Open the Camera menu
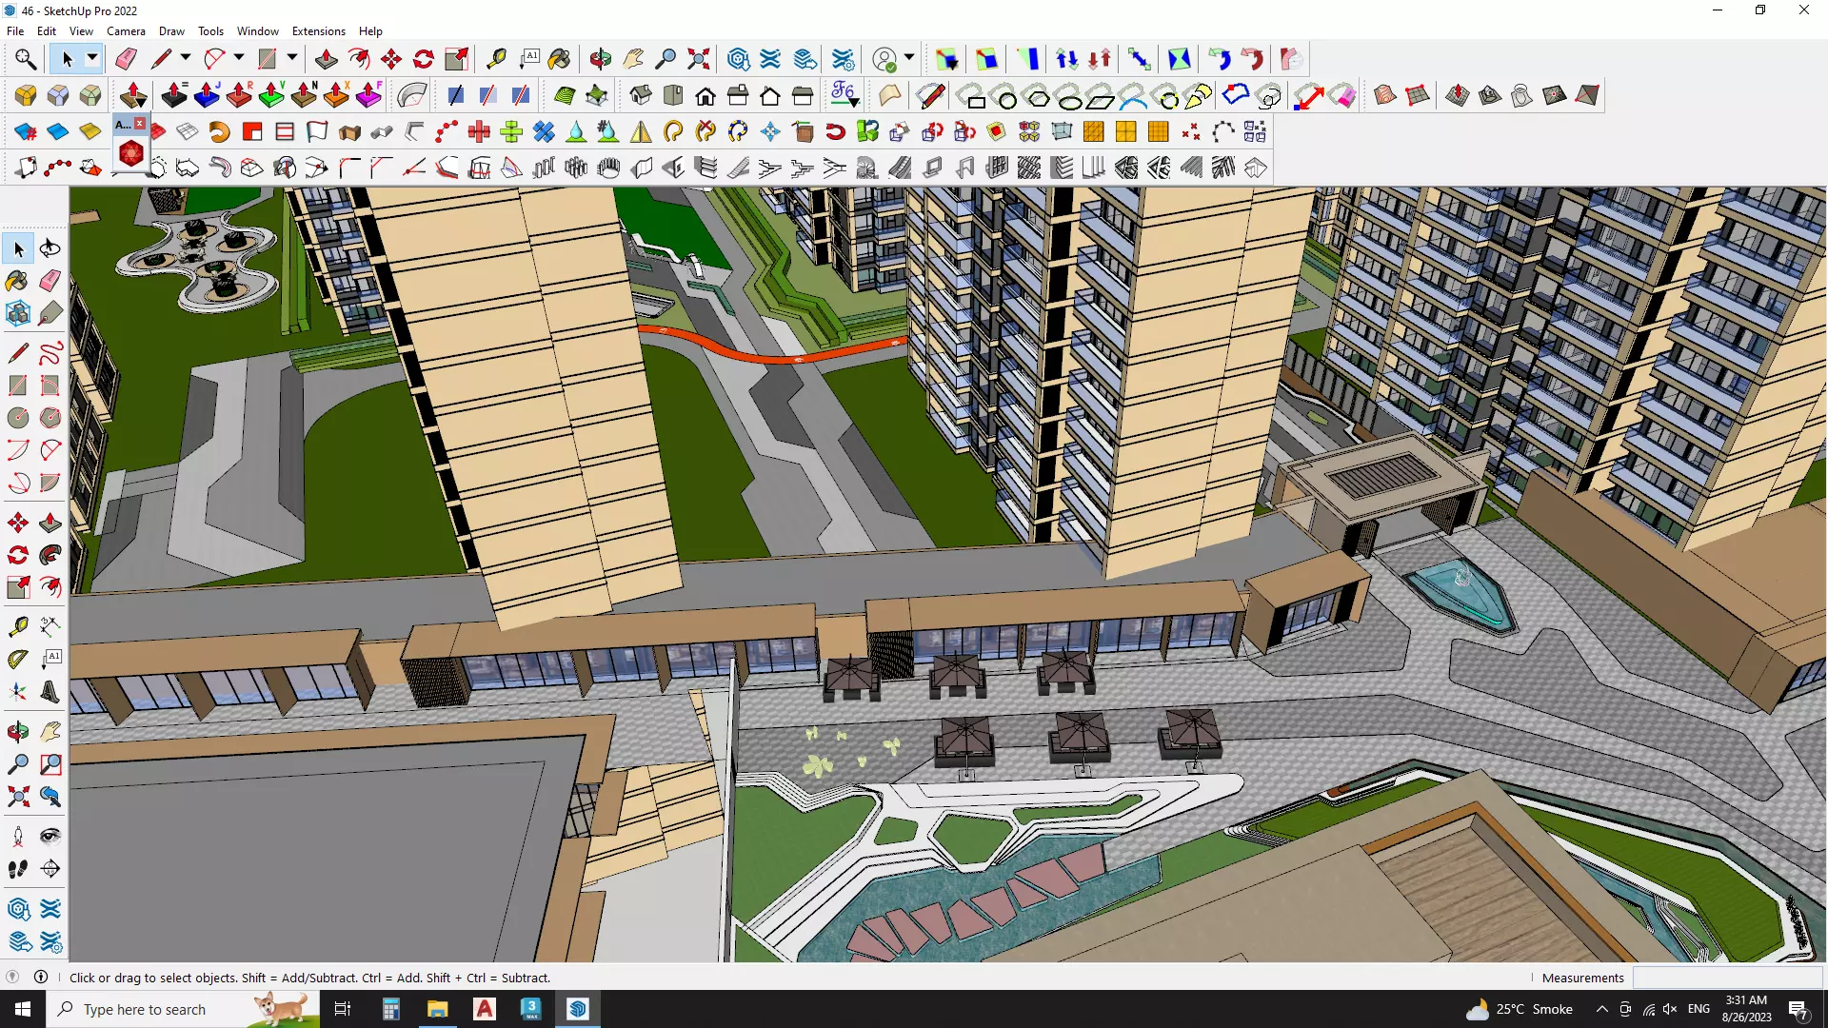1828x1028 pixels. (126, 31)
